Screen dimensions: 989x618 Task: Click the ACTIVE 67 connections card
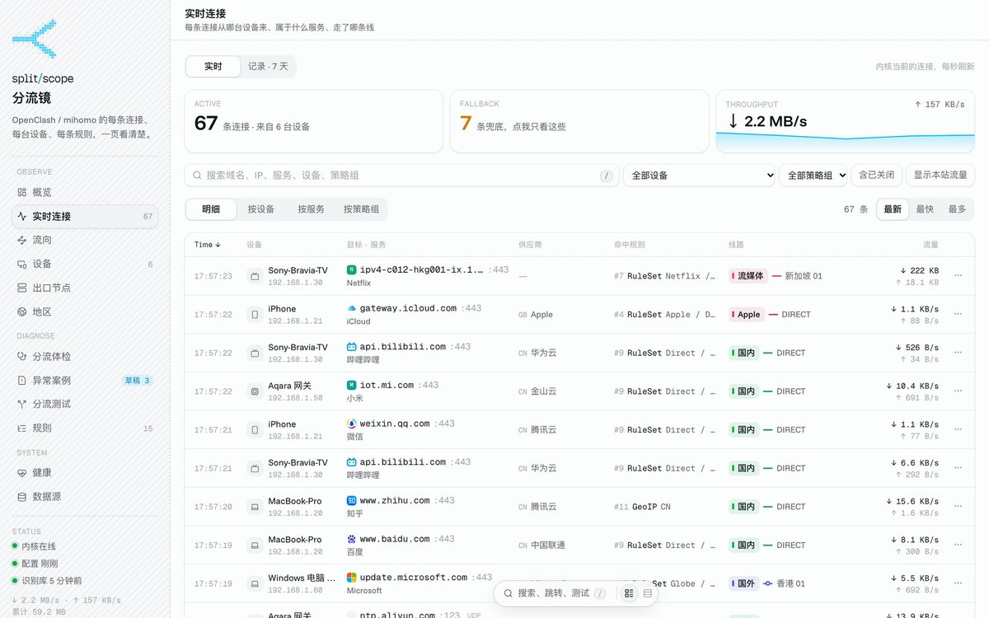point(313,121)
